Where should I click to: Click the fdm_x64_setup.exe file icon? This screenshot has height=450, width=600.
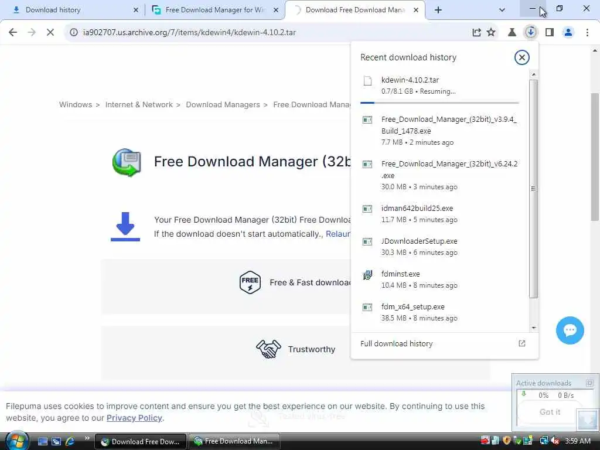tap(367, 307)
